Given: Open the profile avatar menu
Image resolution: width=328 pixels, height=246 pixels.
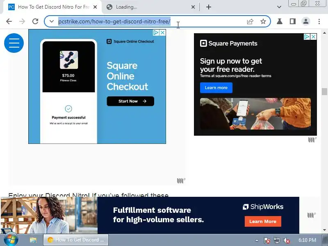Looking at the screenshot, I should tap(305, 21).
